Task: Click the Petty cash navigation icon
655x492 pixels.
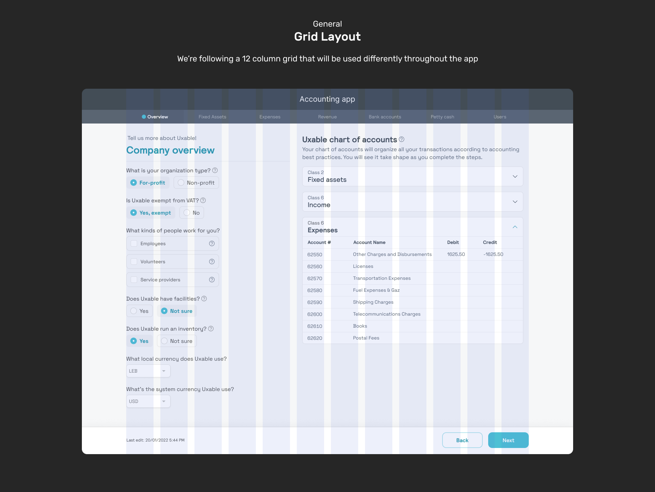Action: (442, 116)
